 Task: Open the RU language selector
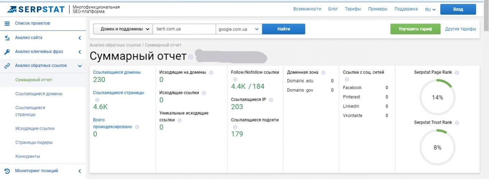tap(430, 10)
